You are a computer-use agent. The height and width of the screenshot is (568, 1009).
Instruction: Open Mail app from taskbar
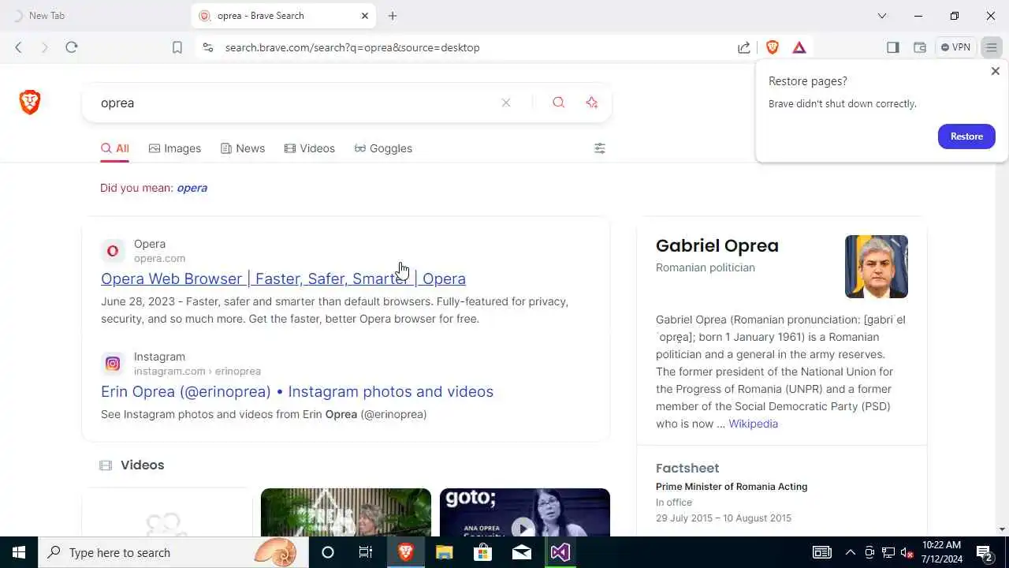521,552
